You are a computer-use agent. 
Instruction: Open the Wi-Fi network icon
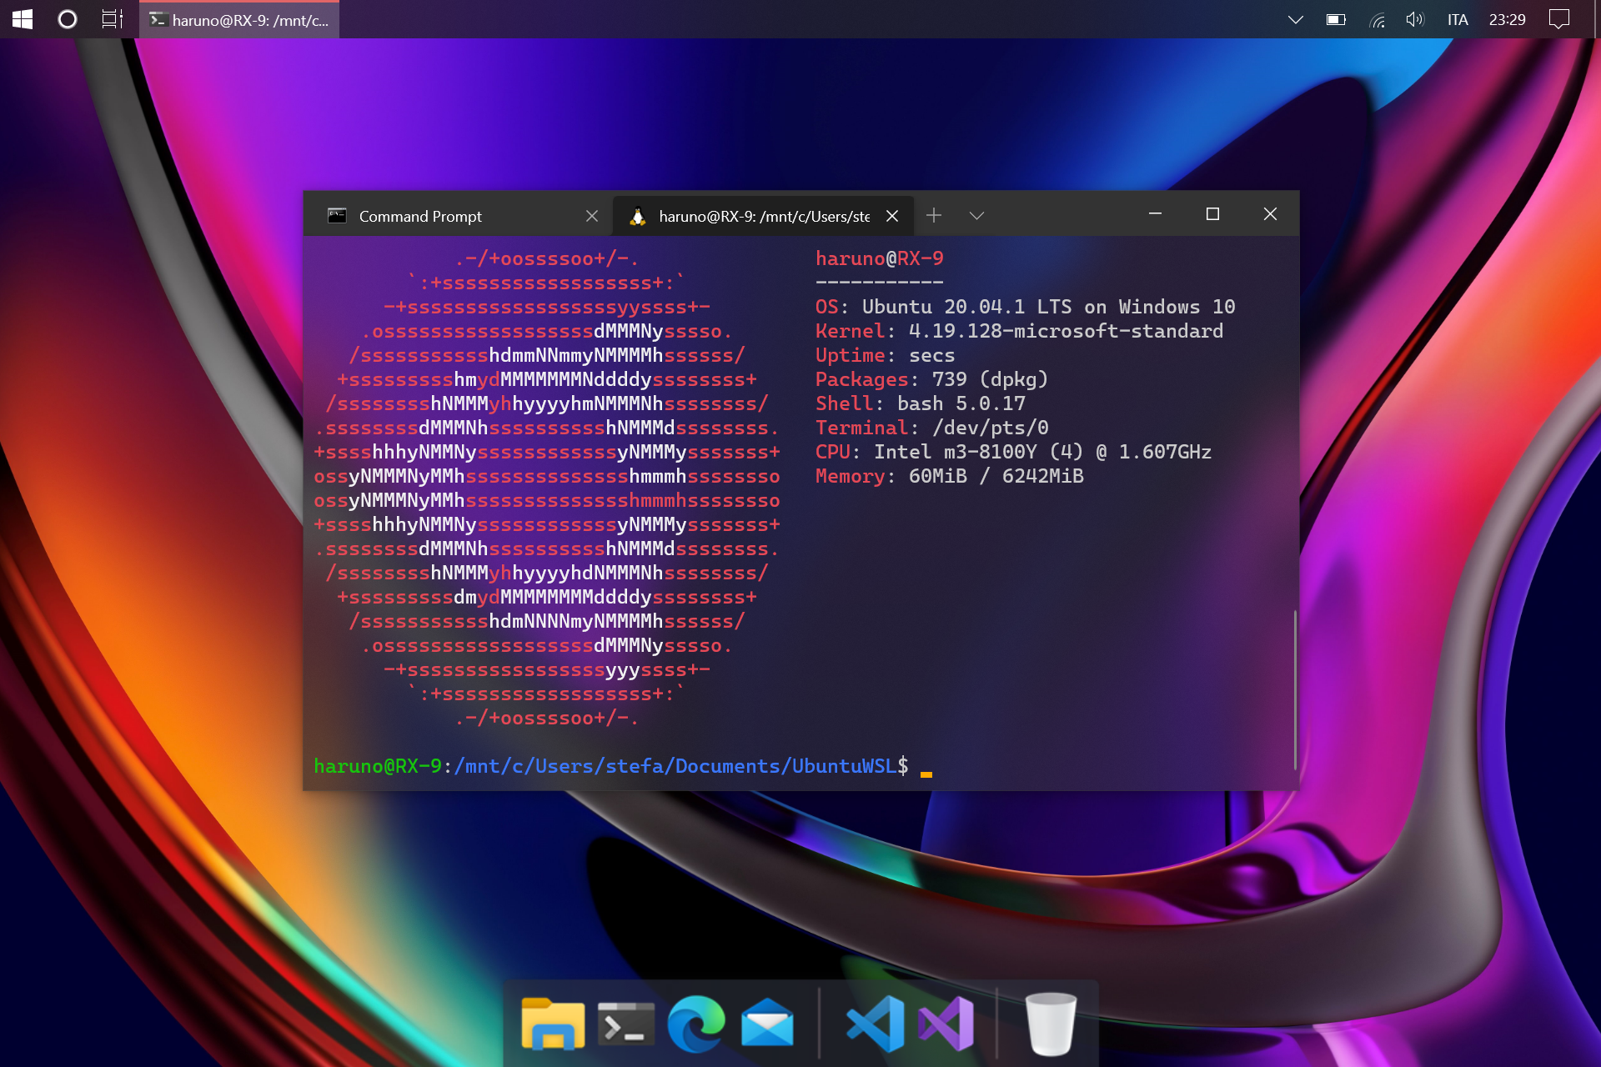coord(1378,20)
